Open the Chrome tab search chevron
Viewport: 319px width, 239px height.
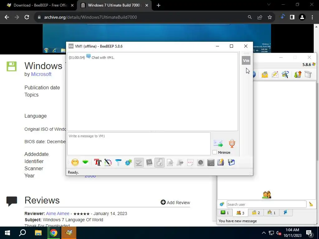click(x=269, y=4)
